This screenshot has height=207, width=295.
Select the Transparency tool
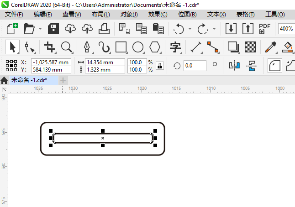click(x=250, y=47)
